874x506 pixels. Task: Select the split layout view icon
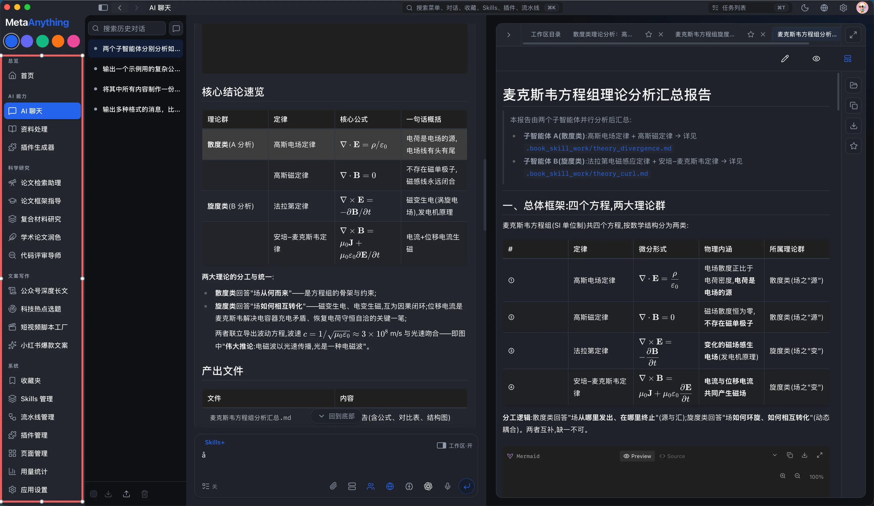pyautogui.click(x=847, y=59)
